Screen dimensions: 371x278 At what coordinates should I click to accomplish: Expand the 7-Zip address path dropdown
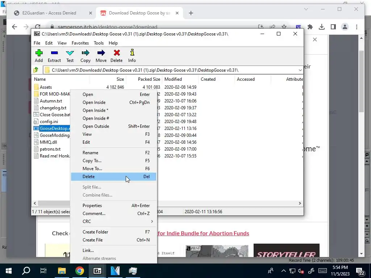click(300, 70)
